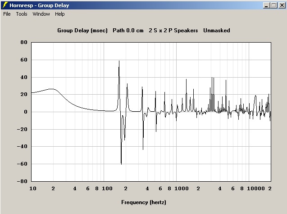Click the 'Group Delay (msec)' chart heading
This screenshot has width=287, height=214.
click(x=82, y=31)
